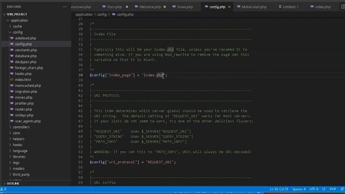Open routes.php file
345x194 pixels.
click(23, 109)
